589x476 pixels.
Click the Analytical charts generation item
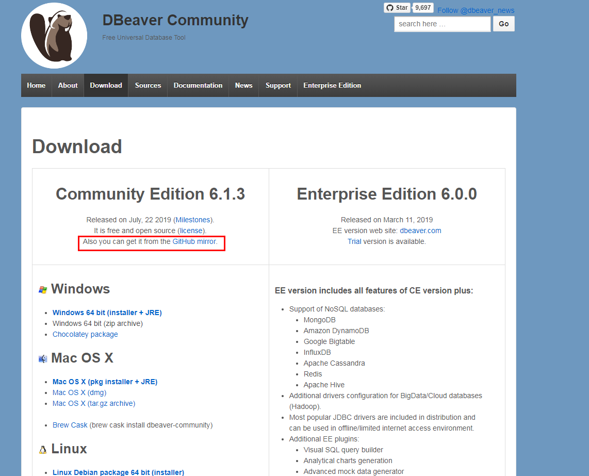[348, 461]
